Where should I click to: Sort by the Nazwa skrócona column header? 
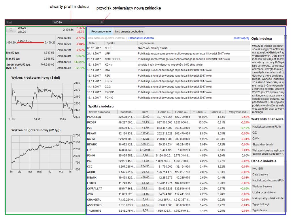click(102, 112)
